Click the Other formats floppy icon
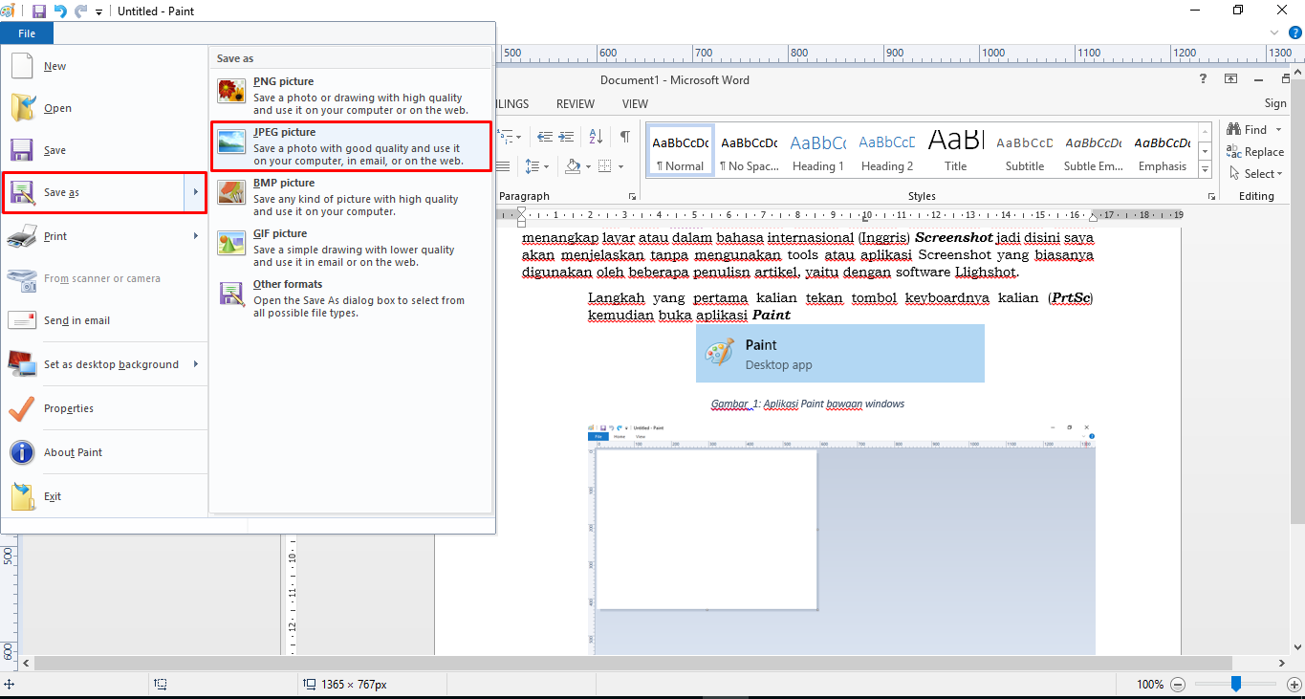 (231, 294)
